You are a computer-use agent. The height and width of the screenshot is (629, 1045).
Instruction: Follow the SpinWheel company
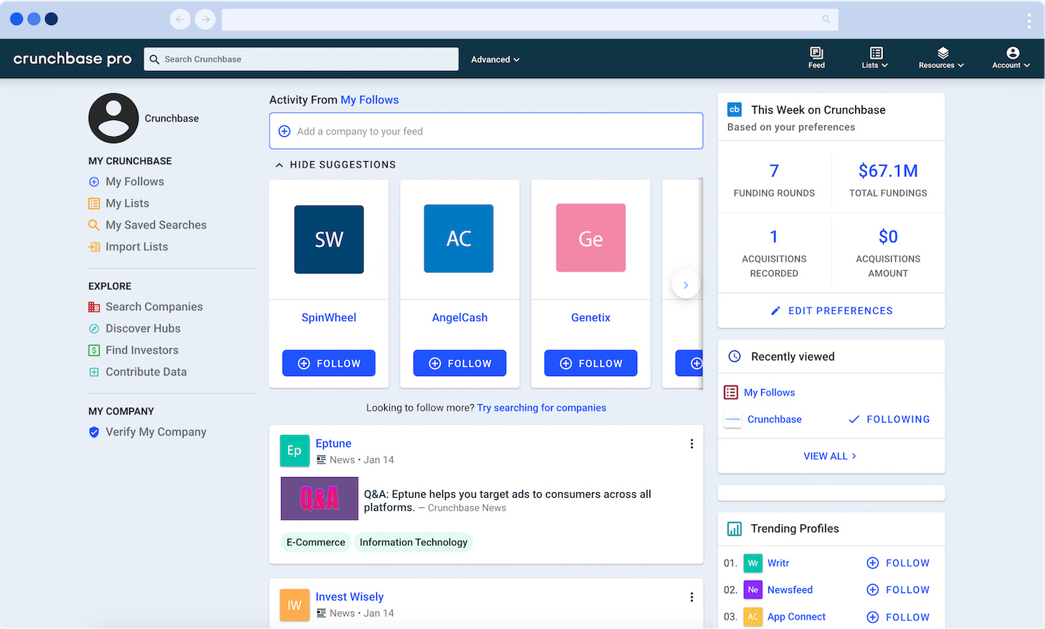pyautogui.click(x=329, y=363)
